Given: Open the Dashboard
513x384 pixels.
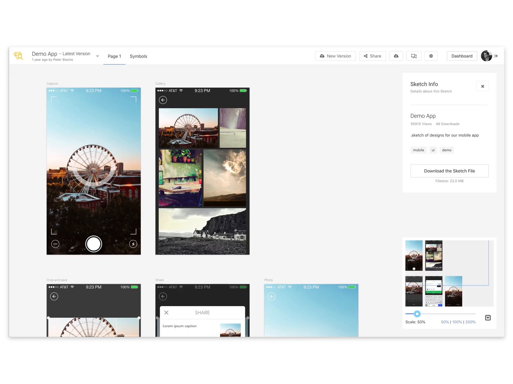Looking at the screenshot, I should point(462,56).
